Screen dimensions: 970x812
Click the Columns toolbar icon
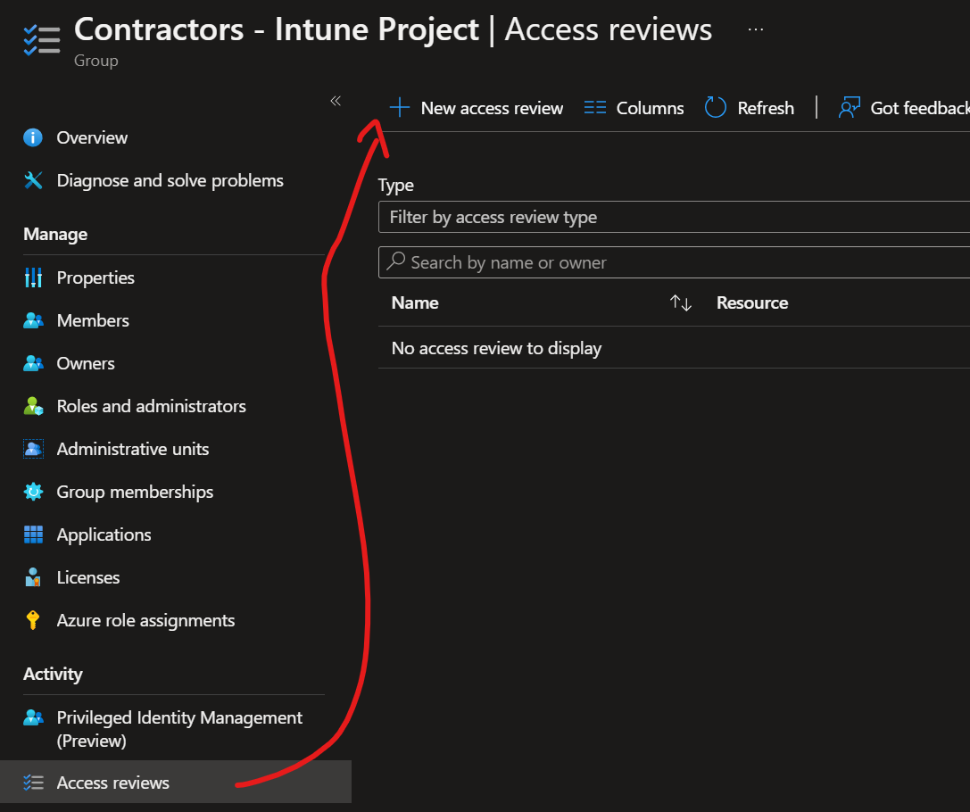coord(594,107)
